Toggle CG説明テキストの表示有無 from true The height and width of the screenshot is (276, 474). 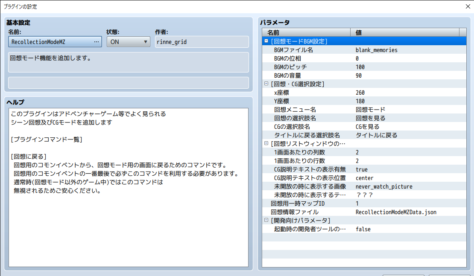[384, 169]
